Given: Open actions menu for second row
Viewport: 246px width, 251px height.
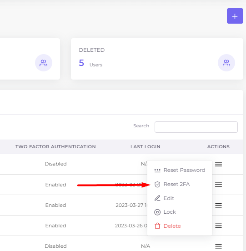Looking at the screenshot, I should 218,185.
